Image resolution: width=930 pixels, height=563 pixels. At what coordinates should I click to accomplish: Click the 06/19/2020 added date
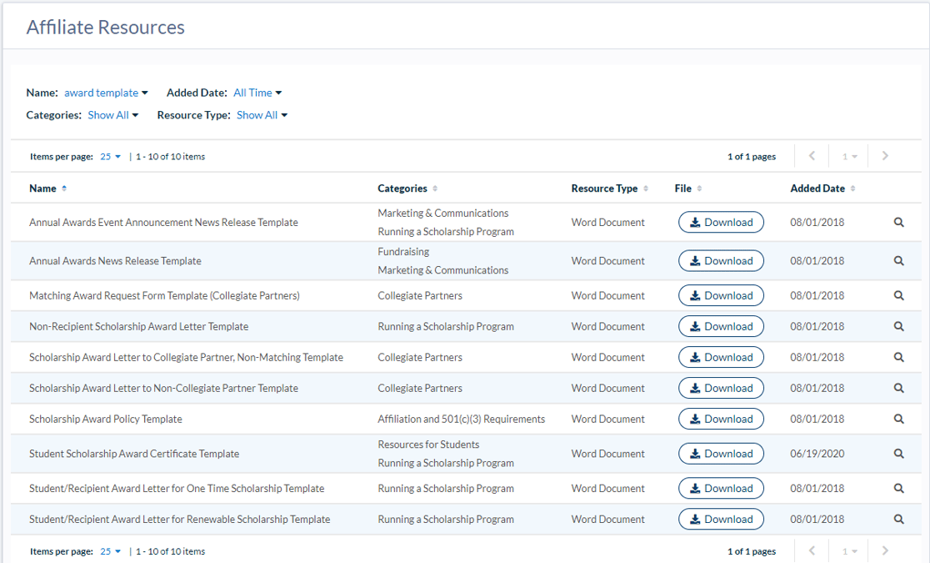click(817, 453)
